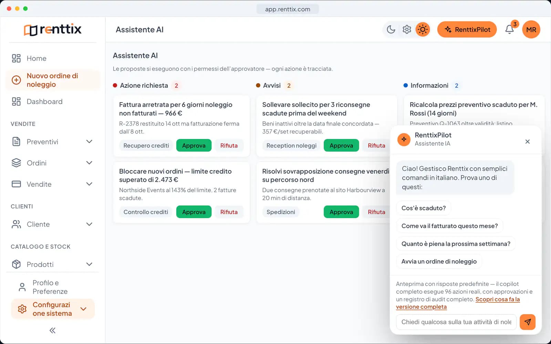Open notifications bell icon
Screen dimensions: 551x344
click(x=510, y=30)
